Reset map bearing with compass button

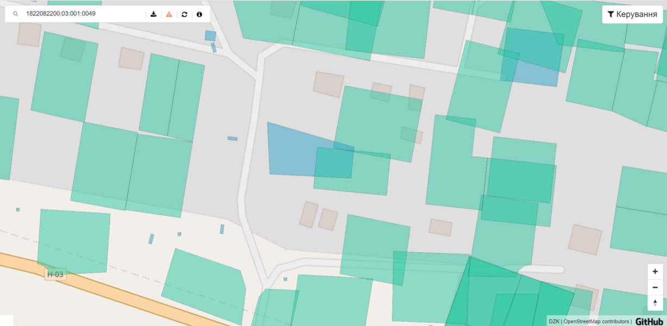click(x=655, y=303)
